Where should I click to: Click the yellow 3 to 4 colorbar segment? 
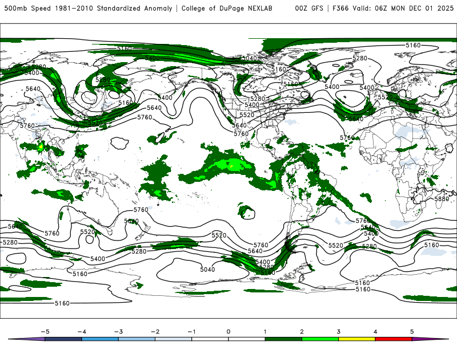[x=357, y=339]
